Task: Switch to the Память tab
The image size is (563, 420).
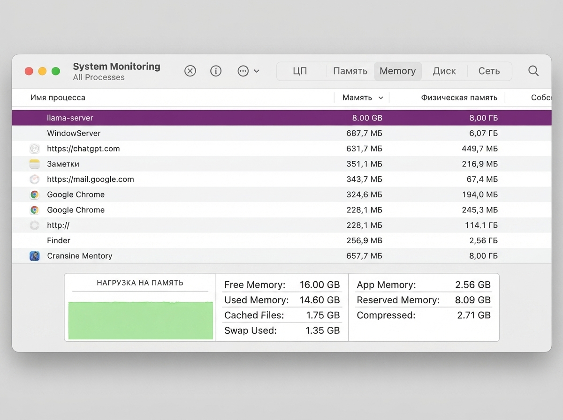Action: tap(350, 71)
